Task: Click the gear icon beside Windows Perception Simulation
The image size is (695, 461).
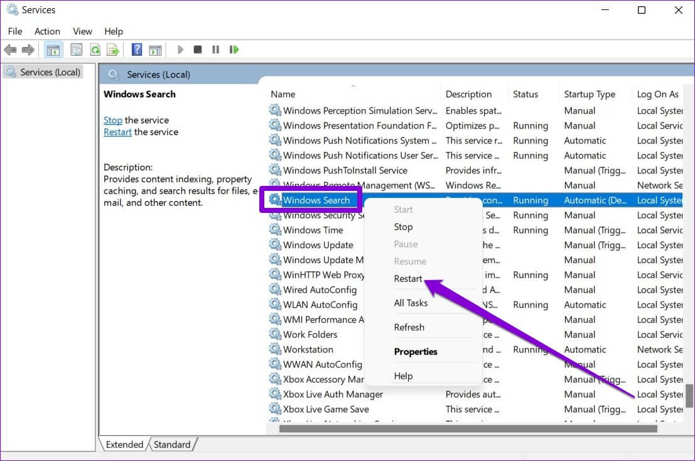Action: point(275,111)
